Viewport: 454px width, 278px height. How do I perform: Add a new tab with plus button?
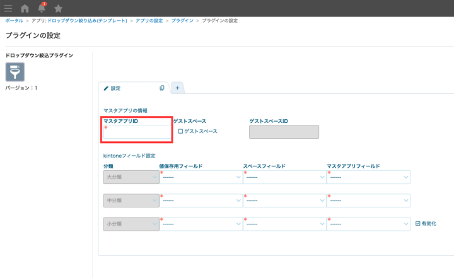click(x=178, y=88)
